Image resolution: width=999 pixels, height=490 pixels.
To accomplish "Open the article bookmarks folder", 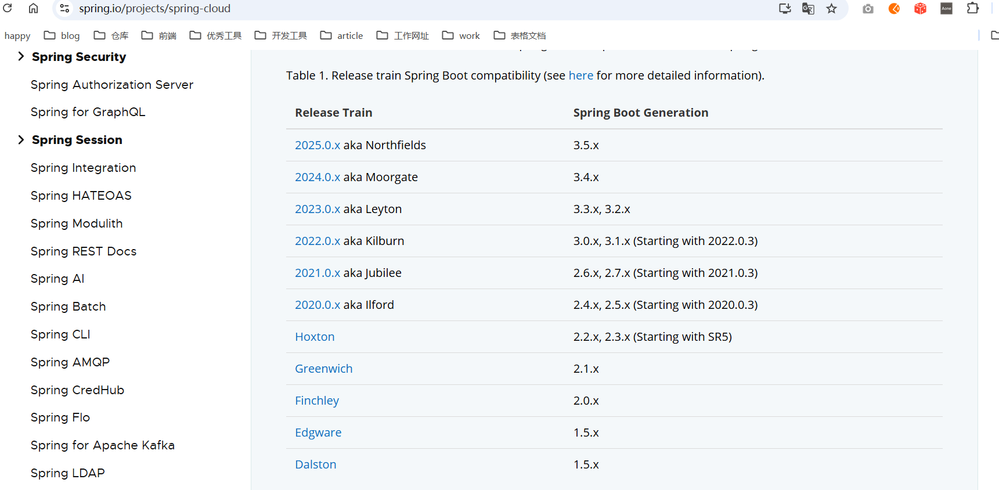I will click(342, 36).
